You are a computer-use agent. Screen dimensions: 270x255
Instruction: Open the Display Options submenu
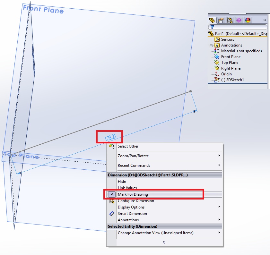[131, 207]
